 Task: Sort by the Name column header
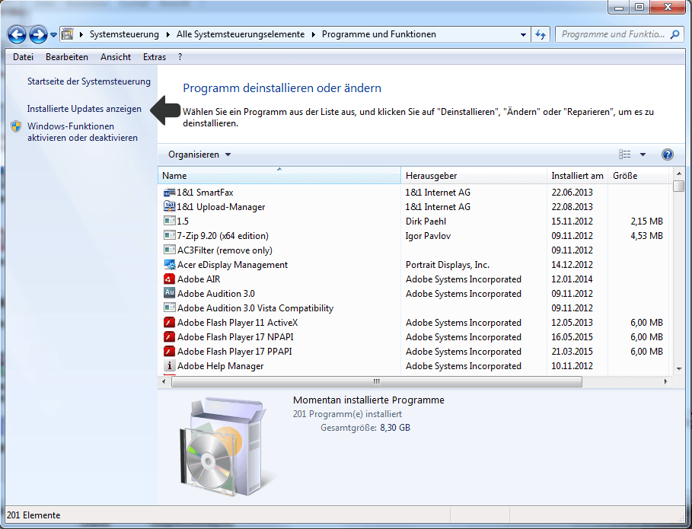(279, 176)
